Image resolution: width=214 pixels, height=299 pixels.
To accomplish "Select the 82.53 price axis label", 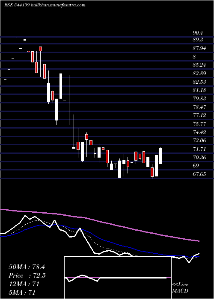I will click(199, 82).
